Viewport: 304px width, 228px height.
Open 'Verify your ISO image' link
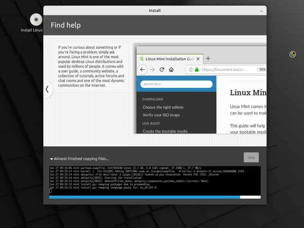pyautogui.click(x=161, y=115)
